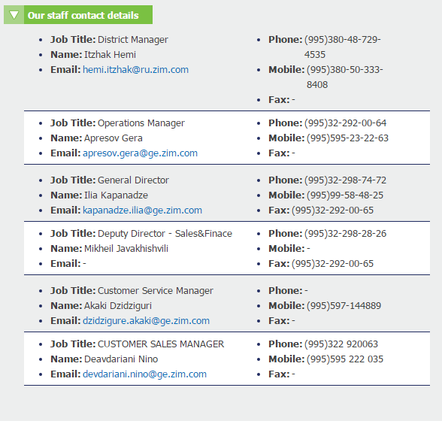This screenshot has width=442, height=424.
Task: Click Akaki Dzidziguri's mobile (995)597-144889
Action: pos(344,305)
